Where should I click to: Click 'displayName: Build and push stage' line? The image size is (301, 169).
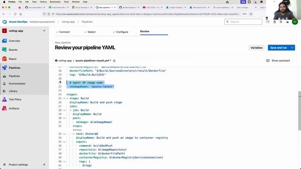[x=95, y=102]
